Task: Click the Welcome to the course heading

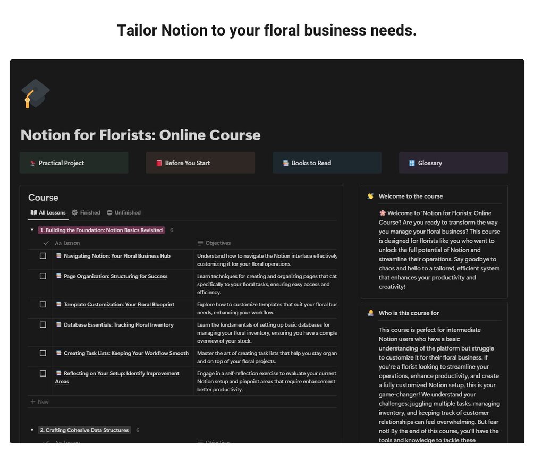Action: click(411, 196)
